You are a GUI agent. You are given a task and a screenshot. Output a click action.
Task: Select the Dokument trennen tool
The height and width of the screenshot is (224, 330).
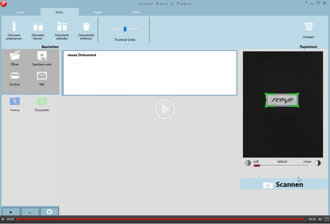(38, 27)
